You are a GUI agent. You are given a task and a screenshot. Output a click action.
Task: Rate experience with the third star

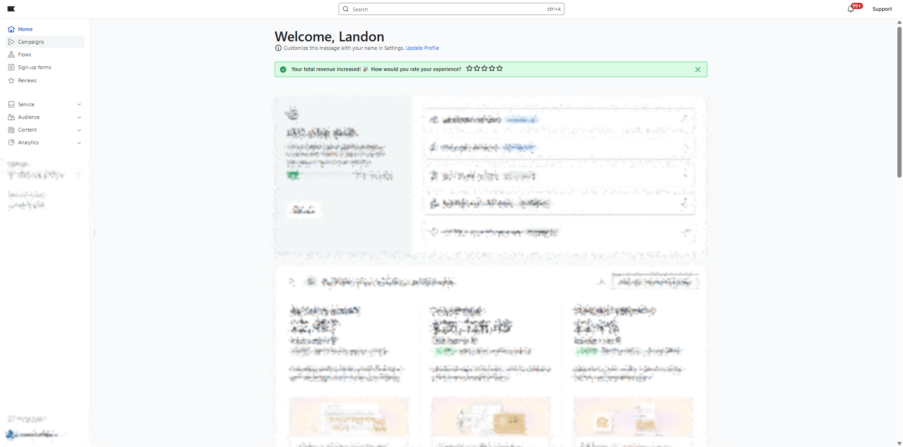pos(484,69)
